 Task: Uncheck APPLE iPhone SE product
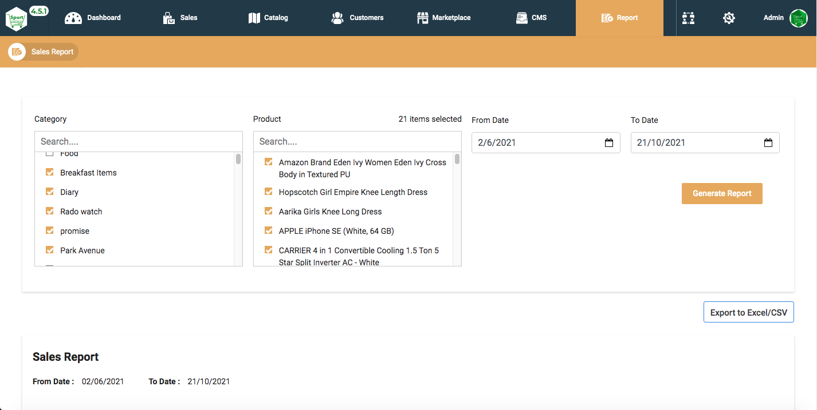[x=269, y=230]
